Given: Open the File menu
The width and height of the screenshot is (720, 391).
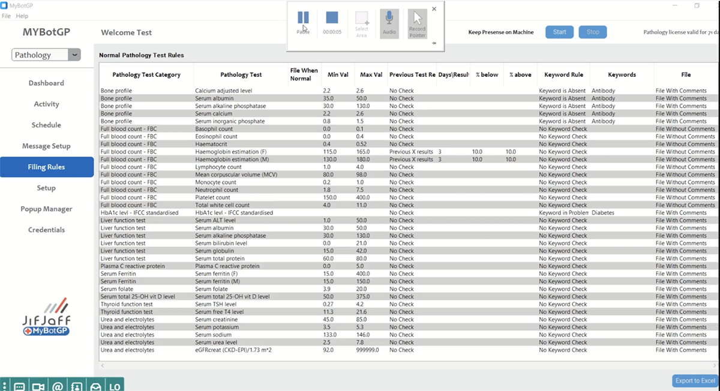Looking at the screenshot, I should (x=6, y=16).
